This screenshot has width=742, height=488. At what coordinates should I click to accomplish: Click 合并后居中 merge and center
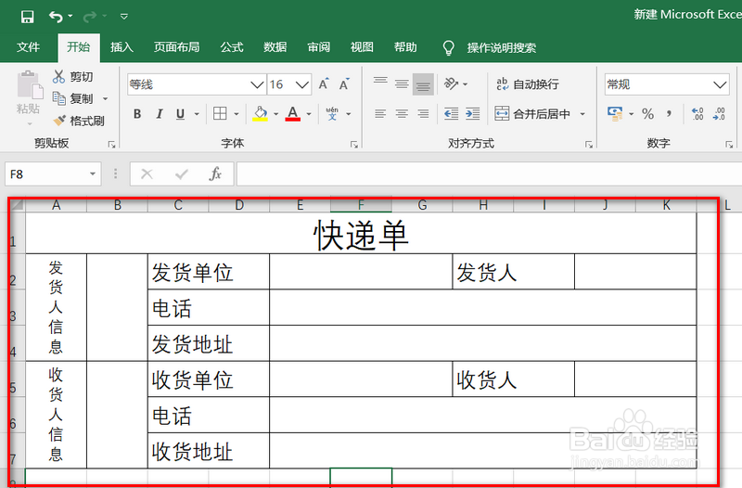532,113
